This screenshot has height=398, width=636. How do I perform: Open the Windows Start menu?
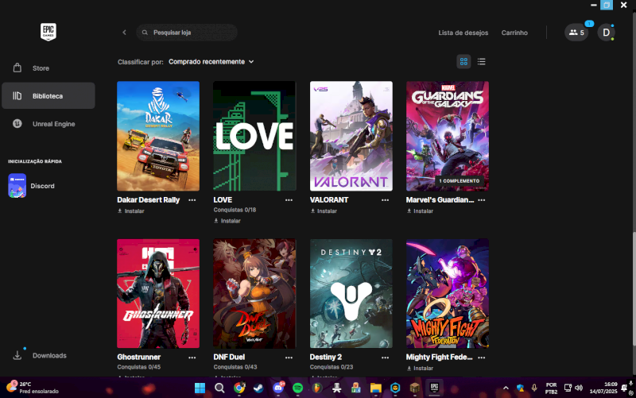click(x=200, y=388)
